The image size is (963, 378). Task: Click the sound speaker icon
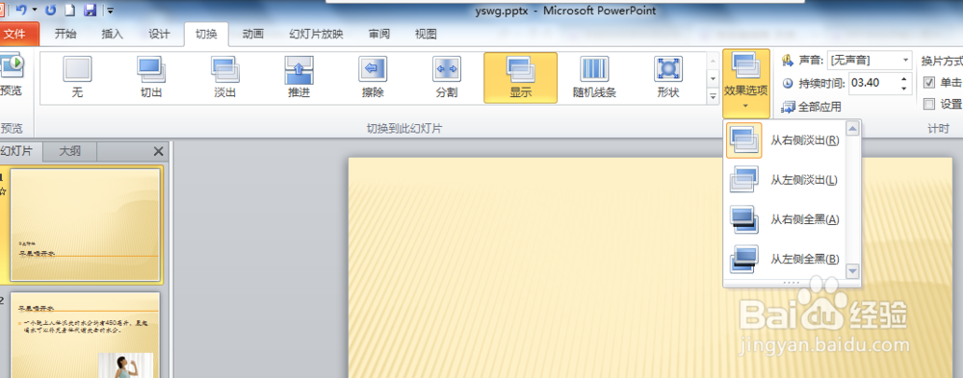pos(788,61)
